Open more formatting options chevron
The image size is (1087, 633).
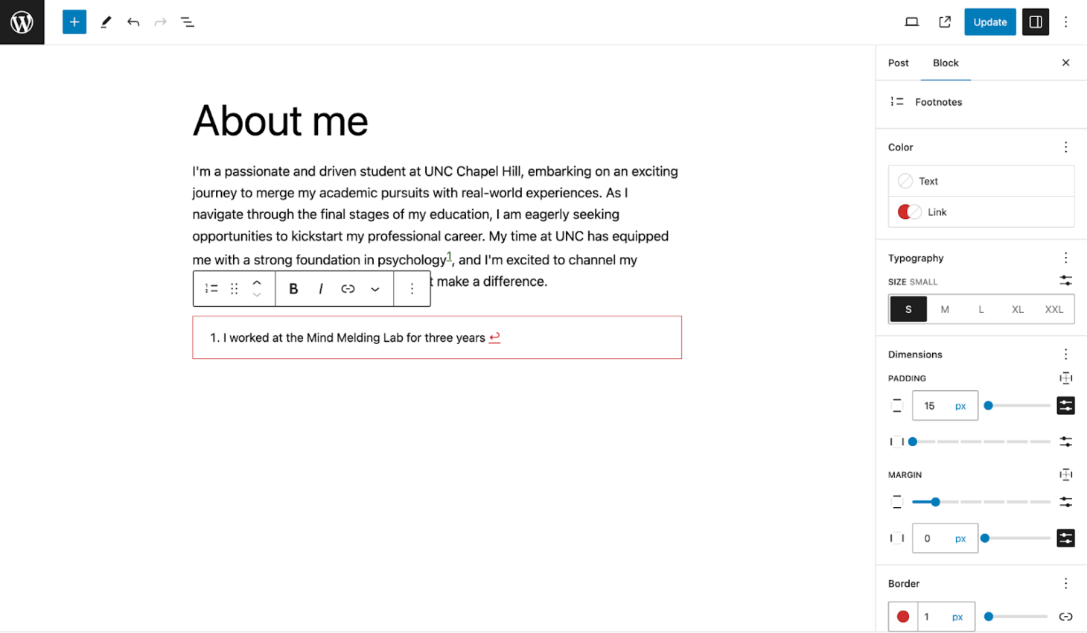tap(375, 289)
